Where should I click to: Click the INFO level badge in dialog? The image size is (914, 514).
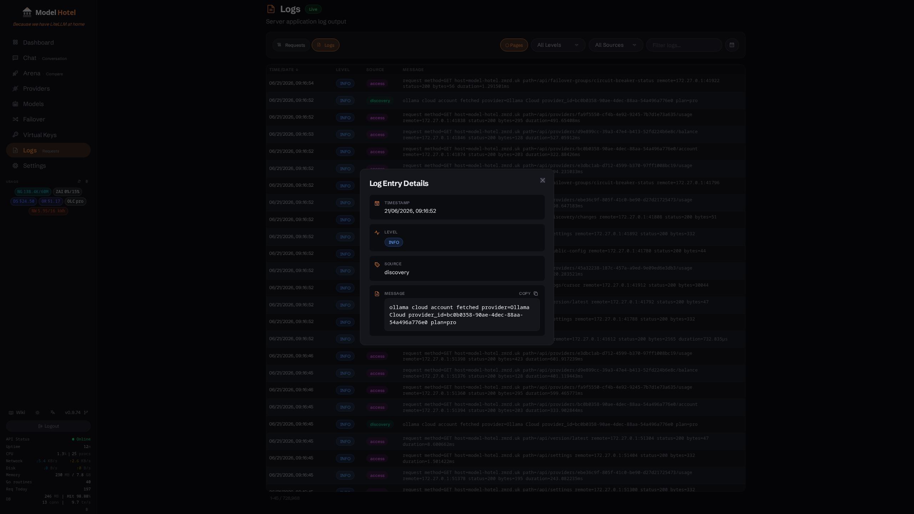click(x=393, y=242)
